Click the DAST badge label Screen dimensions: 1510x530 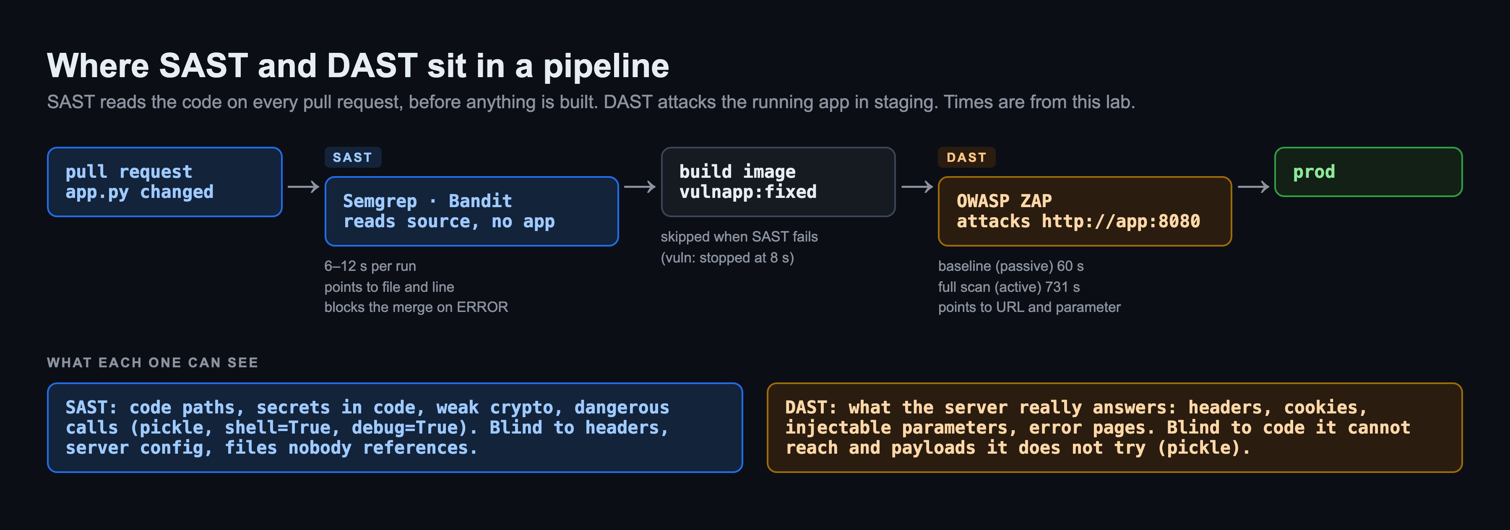967,157
